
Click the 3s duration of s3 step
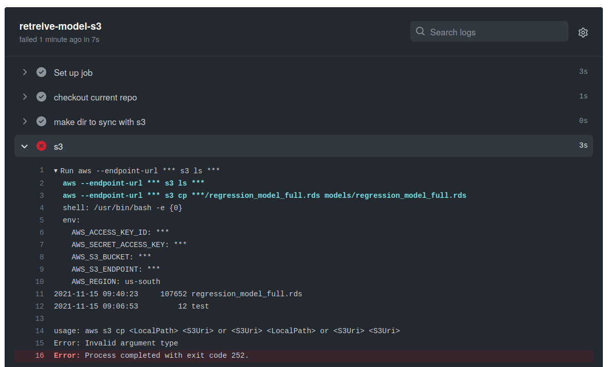583,145
